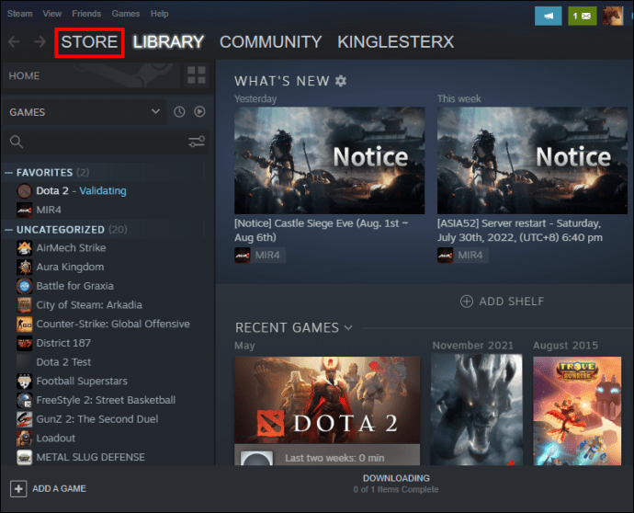The image size is (634, 513).
Task: Click FreeStyle 2: Street Basketball icon
Action: 24,400
